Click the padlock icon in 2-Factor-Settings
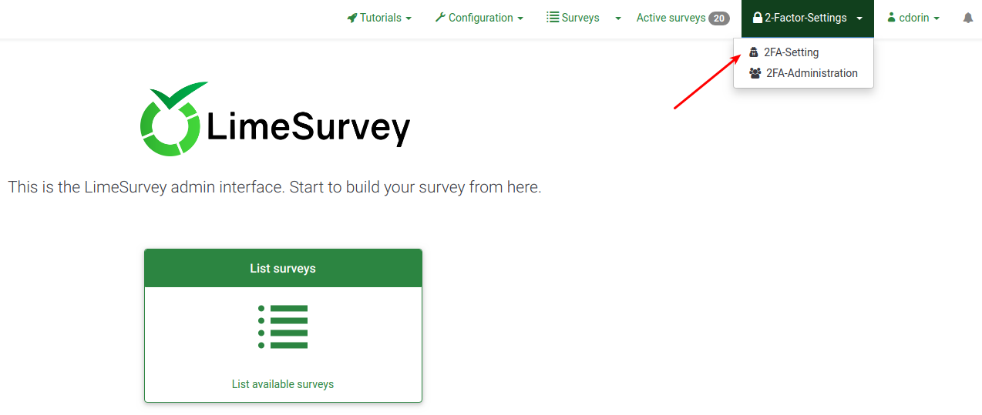Viewport: 982px width, 415px height. [x=757, y=18]
